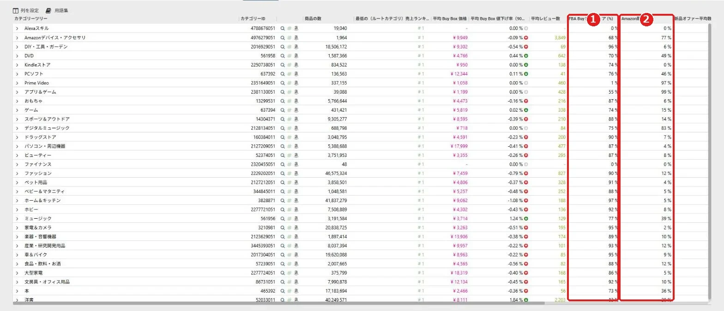This screenshot has width=724, height=311.
Task: Click the review count 3,849
Action: 560,38
